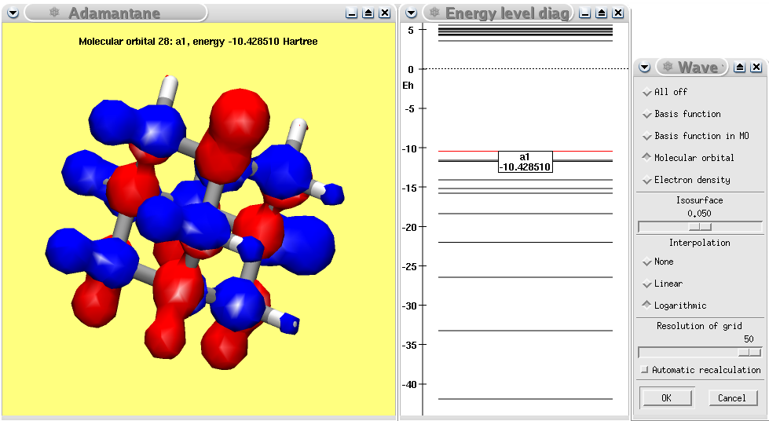Select the Electron density option

[x=647, y=180]
